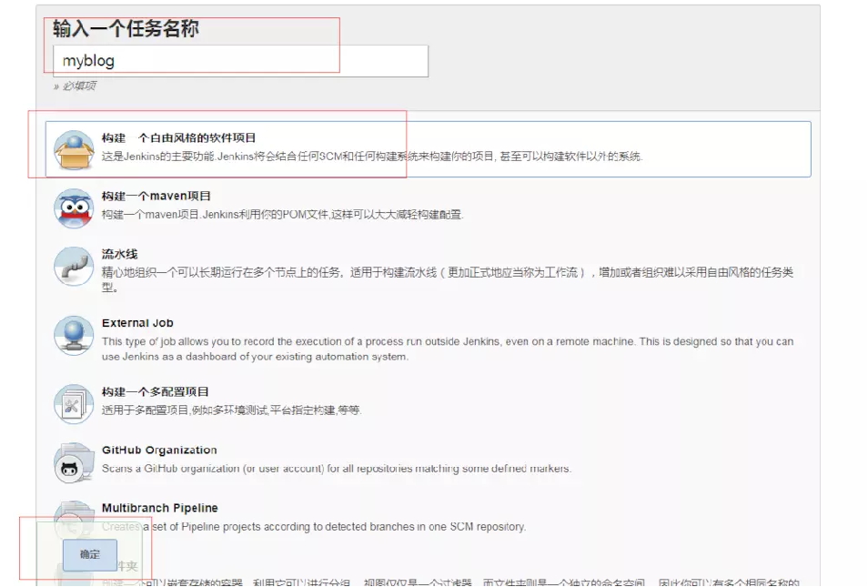The width and height of the screenshot is (868, 587).
Task: Click the task name input field containing myblog
Action: [240, 61]
